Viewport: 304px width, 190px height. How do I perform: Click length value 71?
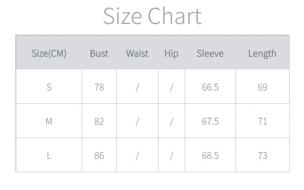263,121
